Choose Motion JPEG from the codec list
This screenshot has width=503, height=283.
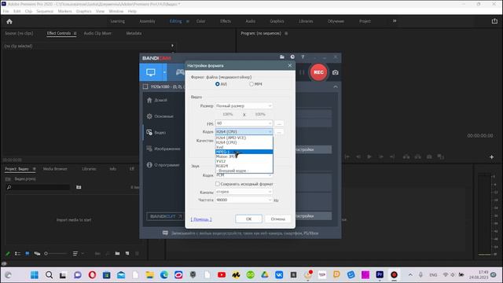click(244, 156)
